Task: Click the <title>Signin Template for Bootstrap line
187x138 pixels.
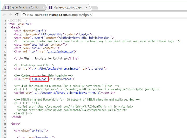Action: click(x=46, y=58)
